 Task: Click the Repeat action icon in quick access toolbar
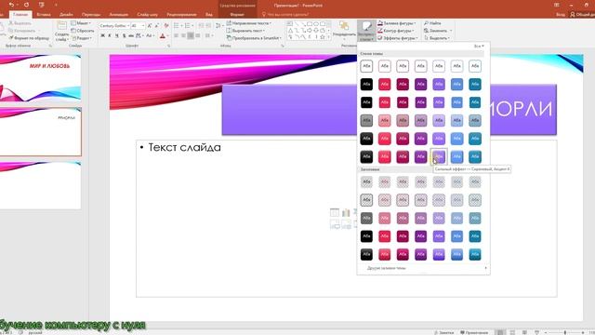coord(26,5)
